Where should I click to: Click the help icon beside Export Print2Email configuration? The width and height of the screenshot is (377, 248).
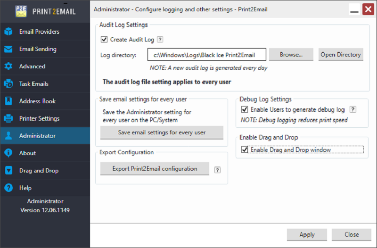pyautogui.click(x=217, y=170)
